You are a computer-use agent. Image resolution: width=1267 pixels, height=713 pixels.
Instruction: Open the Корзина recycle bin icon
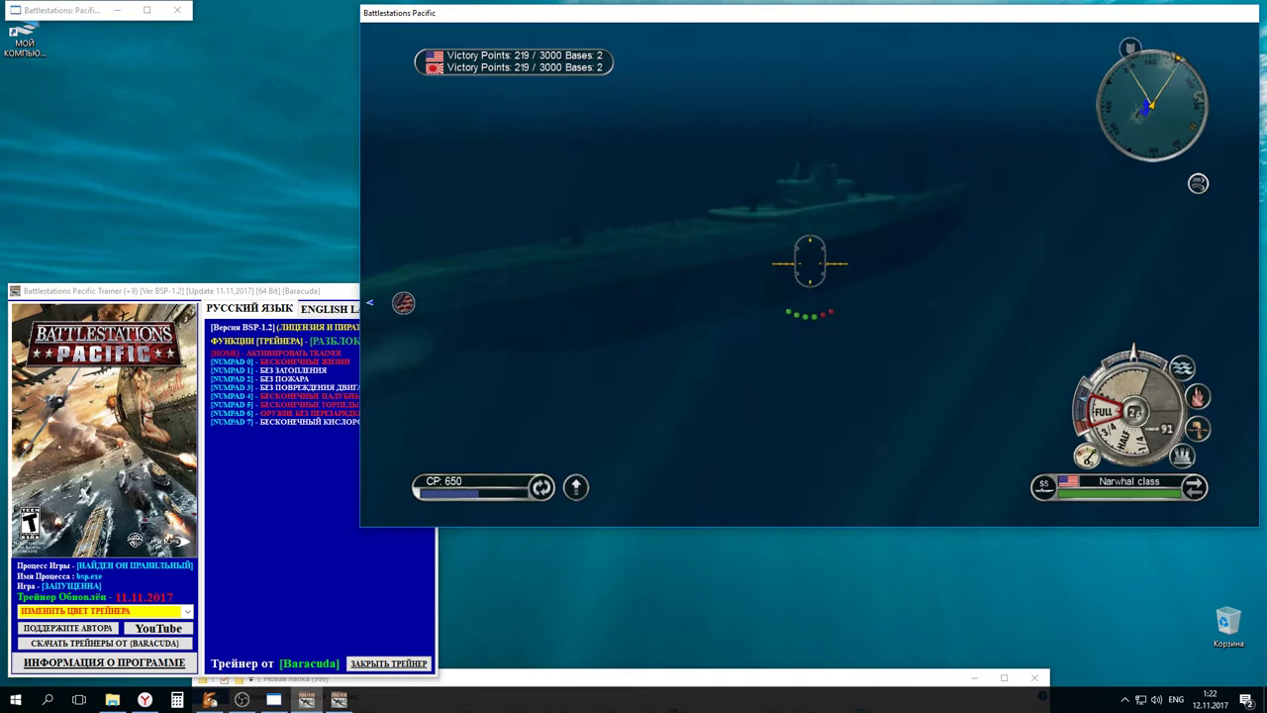pos(1228,628)
